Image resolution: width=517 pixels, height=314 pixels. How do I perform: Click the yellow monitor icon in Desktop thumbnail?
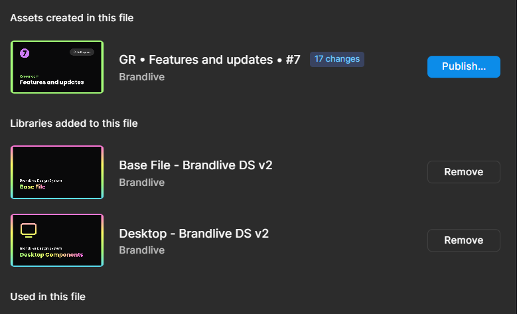[x=29, y=230]
